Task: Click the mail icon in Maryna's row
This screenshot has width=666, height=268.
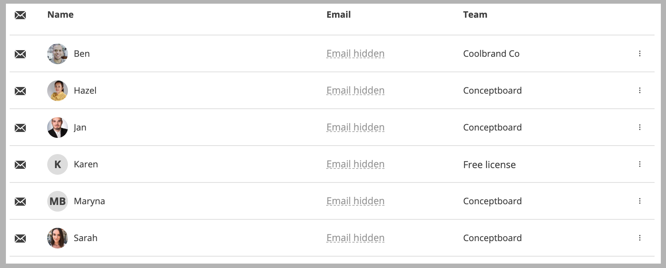Action: [20, 202]
